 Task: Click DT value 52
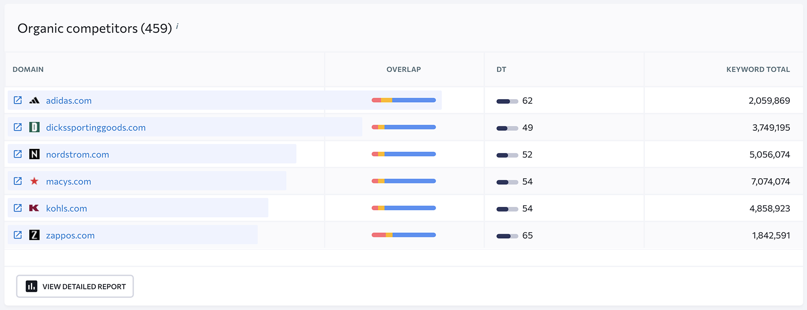(528, 154)
